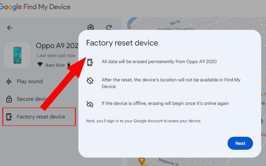Click the offline cloud icon in dialog

[x=90, y=104]
